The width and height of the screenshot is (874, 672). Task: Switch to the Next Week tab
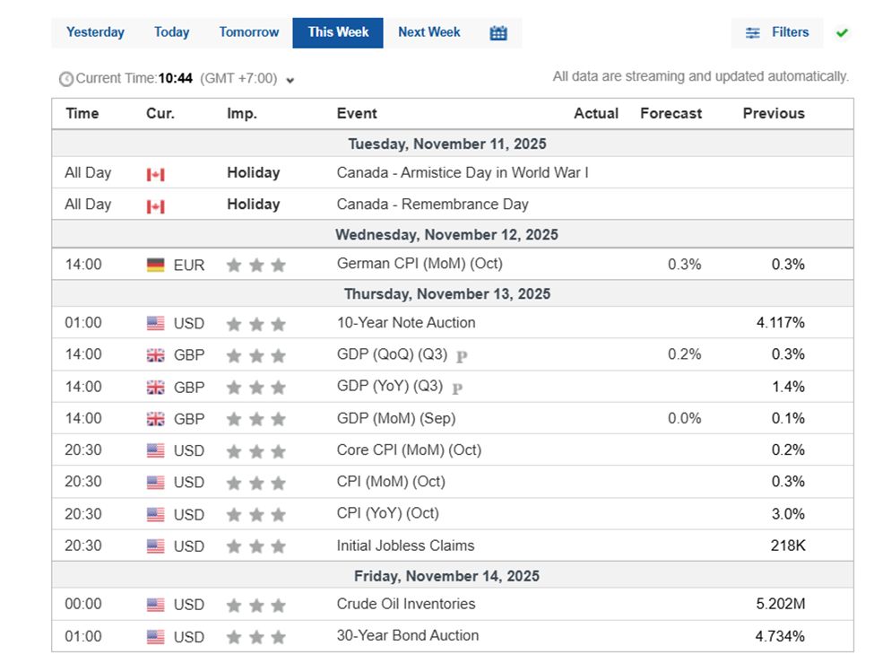point(428,32)
